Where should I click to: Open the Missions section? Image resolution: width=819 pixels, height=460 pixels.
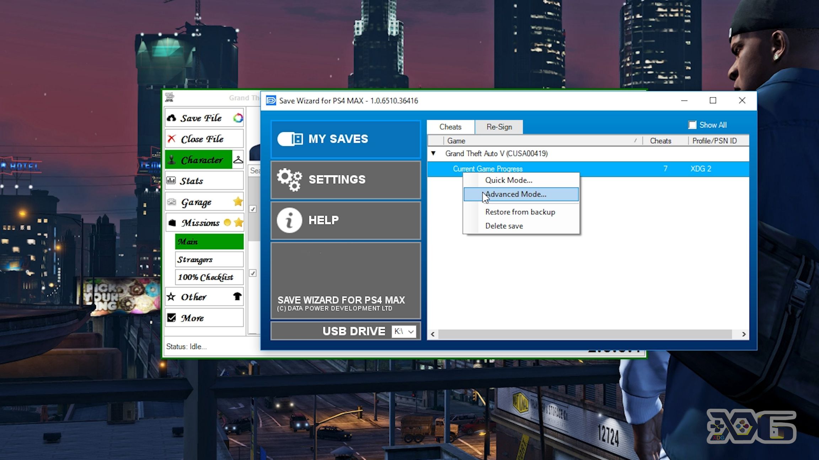[x=204, y=223]
